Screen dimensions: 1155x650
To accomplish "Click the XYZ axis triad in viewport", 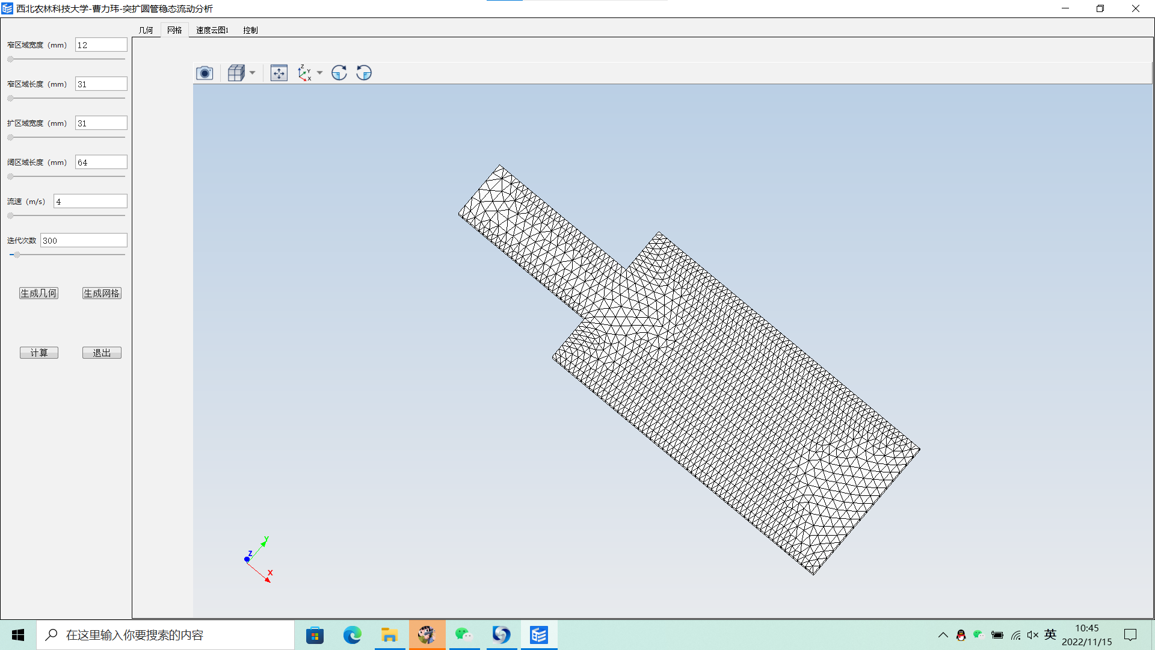I will point(259,560).
